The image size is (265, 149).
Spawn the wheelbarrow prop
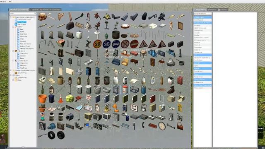coord(79,99)
